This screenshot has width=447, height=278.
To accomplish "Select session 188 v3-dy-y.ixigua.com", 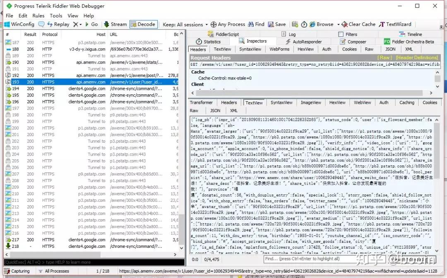I will coord(92,49).
